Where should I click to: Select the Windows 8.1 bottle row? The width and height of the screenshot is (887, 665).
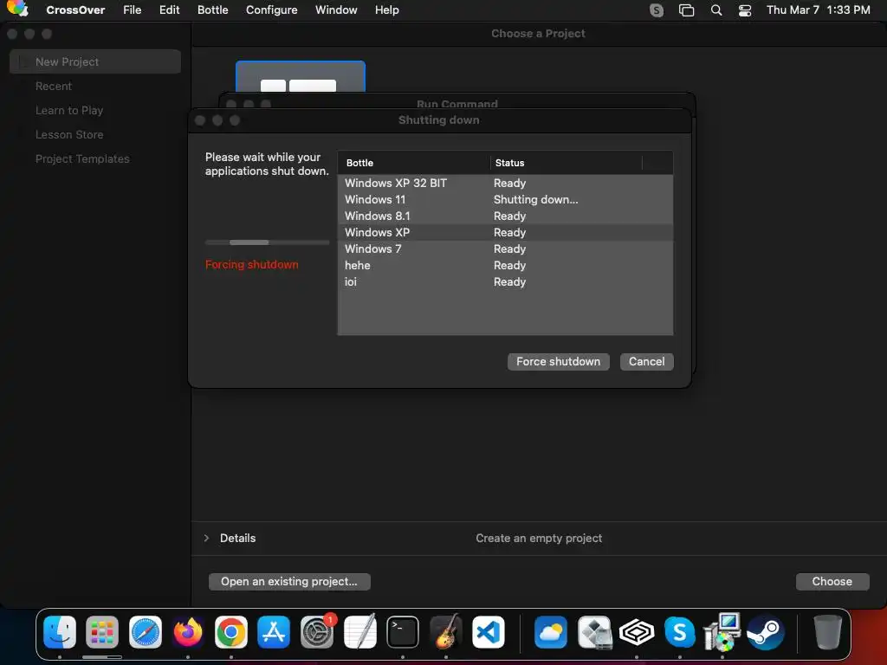(505, 216)
